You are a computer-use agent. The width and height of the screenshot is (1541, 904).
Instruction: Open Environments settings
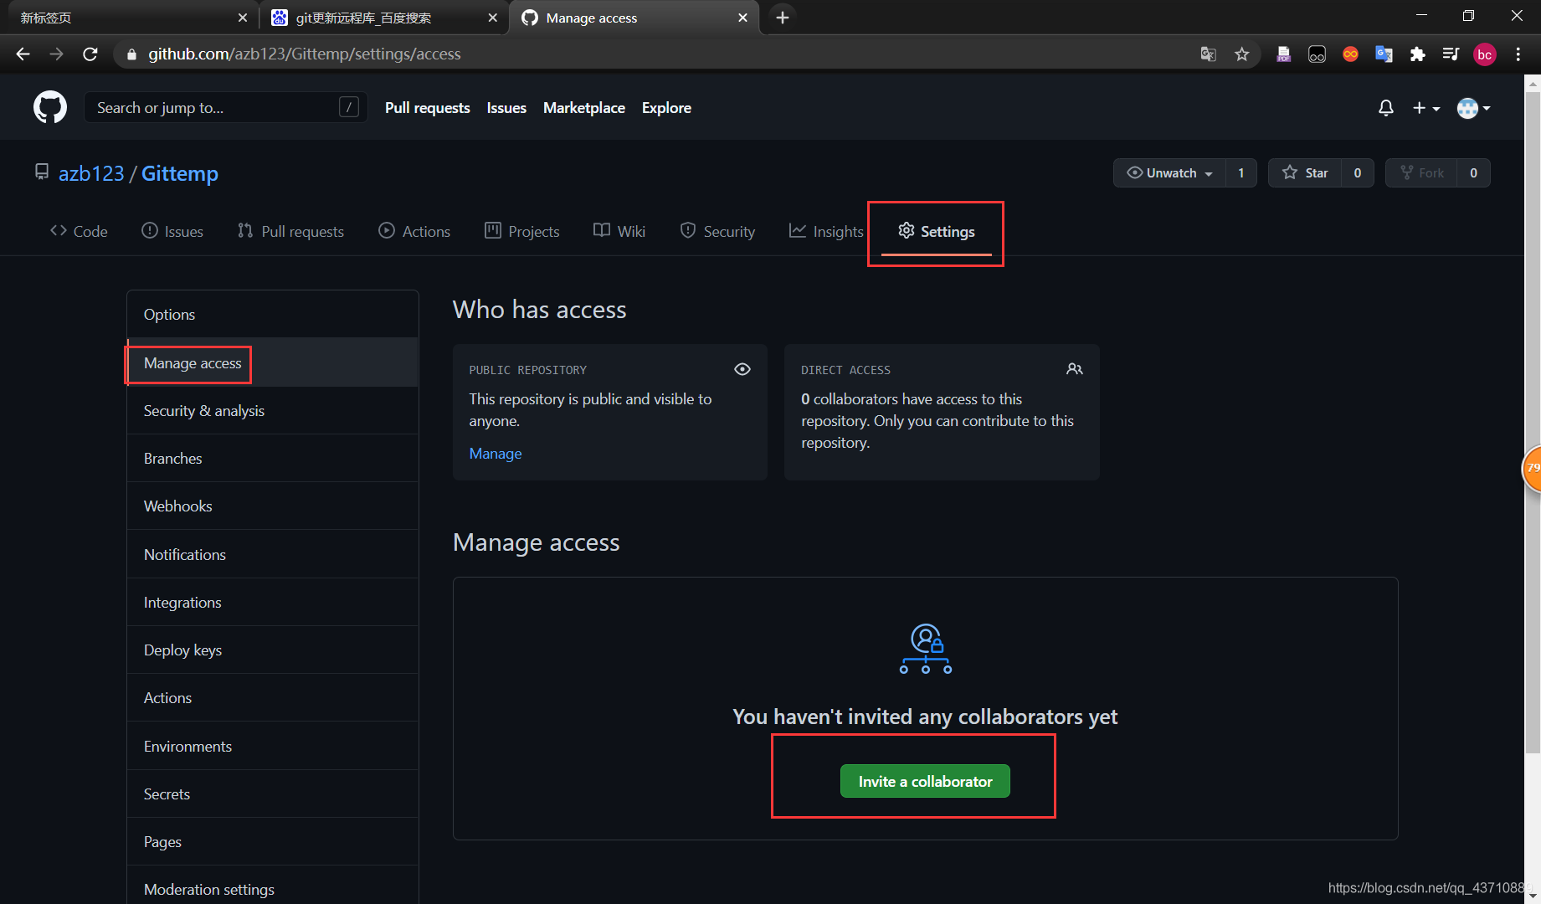pyautogui.click(x=273, y=747)
